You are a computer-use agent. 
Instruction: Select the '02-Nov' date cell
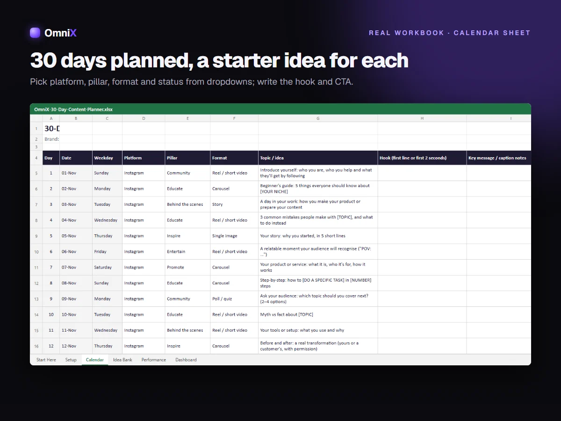point(76,189)
